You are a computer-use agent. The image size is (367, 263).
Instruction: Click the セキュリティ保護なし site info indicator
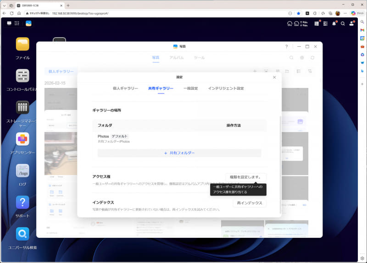[38, 13]
